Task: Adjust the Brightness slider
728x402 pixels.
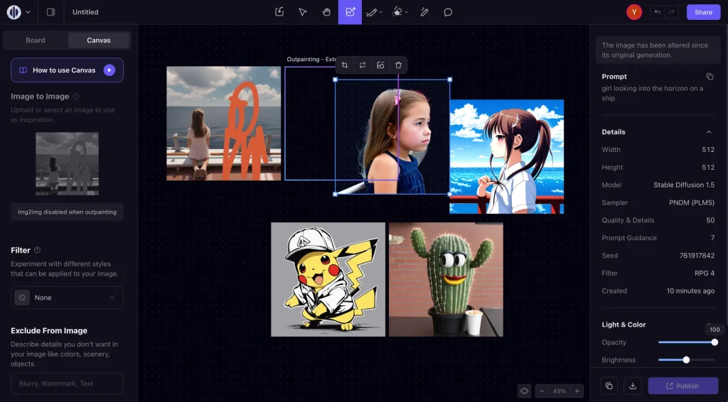Action: pyautogui.click(x=686, y=360)
